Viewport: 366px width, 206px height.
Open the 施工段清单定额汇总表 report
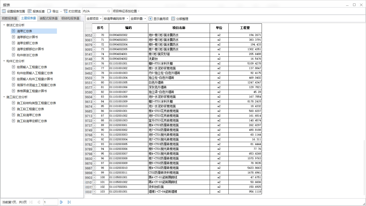click(32, 121)
